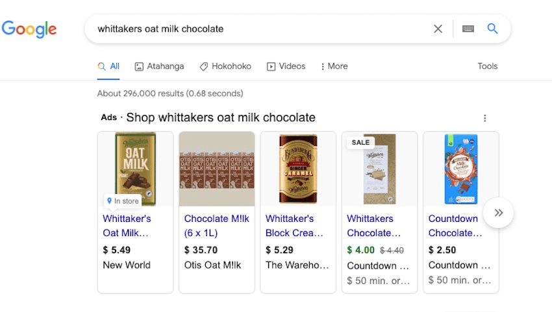Screen dimensions: 552x312
Task: Expand the More search filters menu
Action: (x=334, y=66)
